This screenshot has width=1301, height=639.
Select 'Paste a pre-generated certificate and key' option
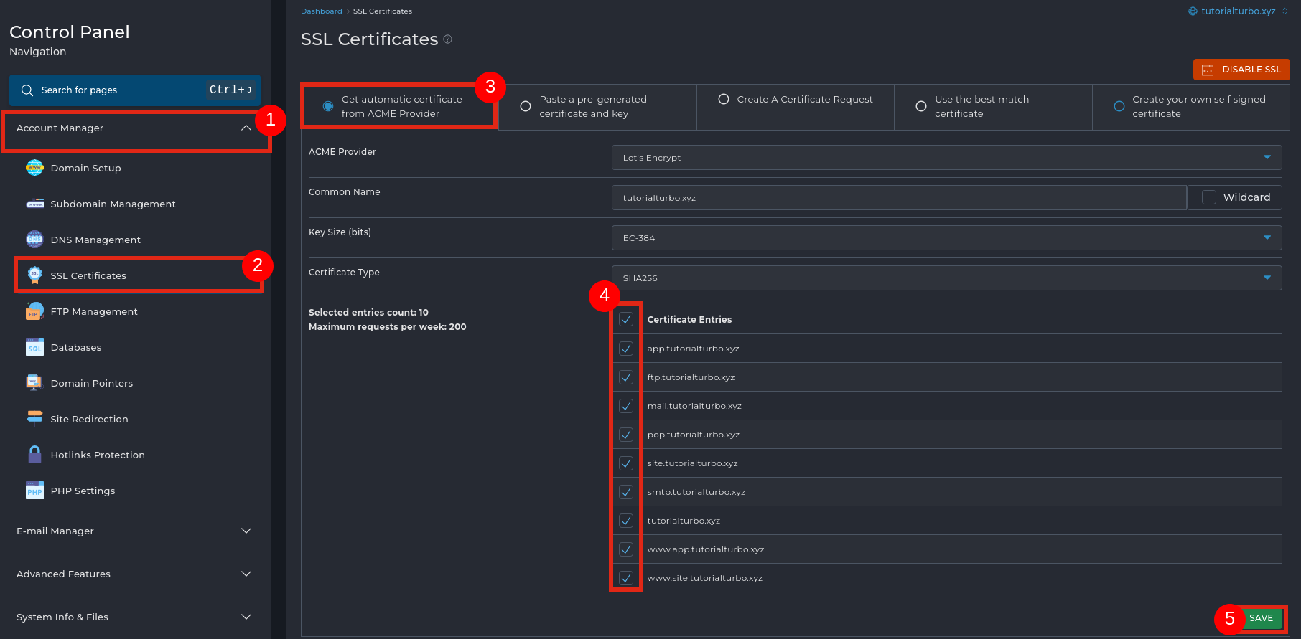[x=526, y=106]
